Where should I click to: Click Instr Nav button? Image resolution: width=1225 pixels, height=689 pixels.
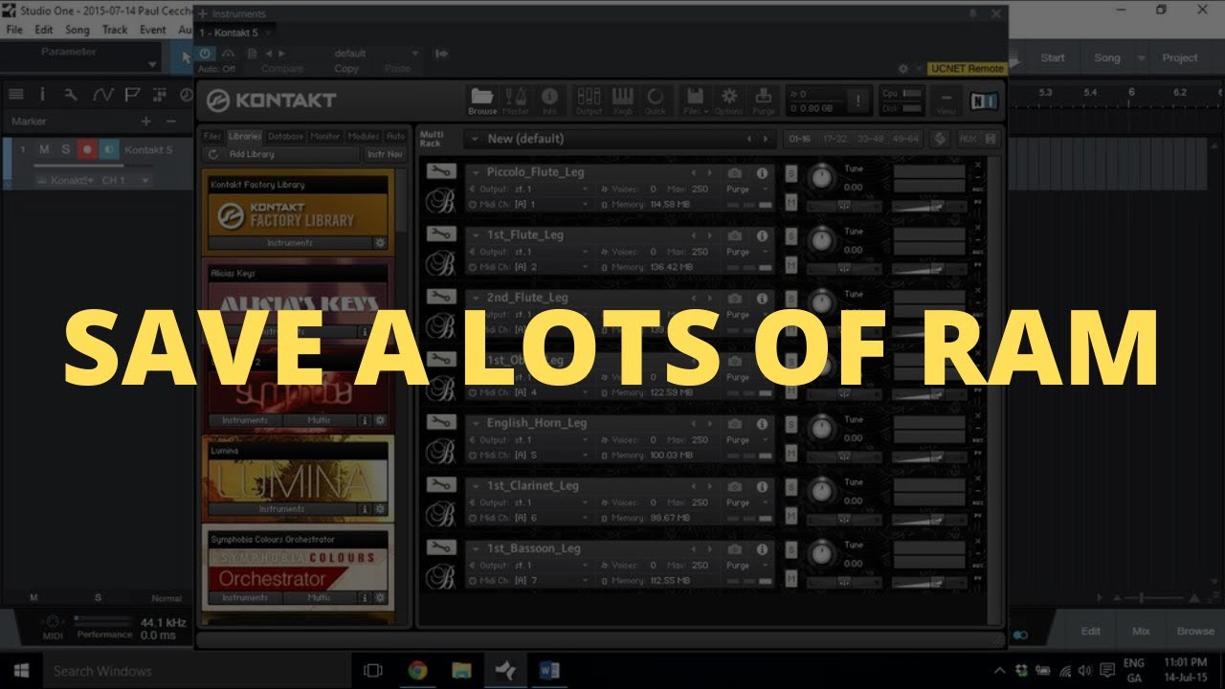385,154
